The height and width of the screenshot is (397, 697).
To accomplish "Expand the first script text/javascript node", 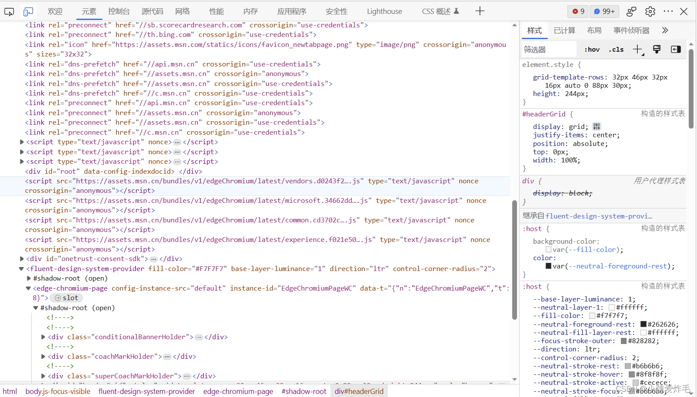I will tap(22, 142).
